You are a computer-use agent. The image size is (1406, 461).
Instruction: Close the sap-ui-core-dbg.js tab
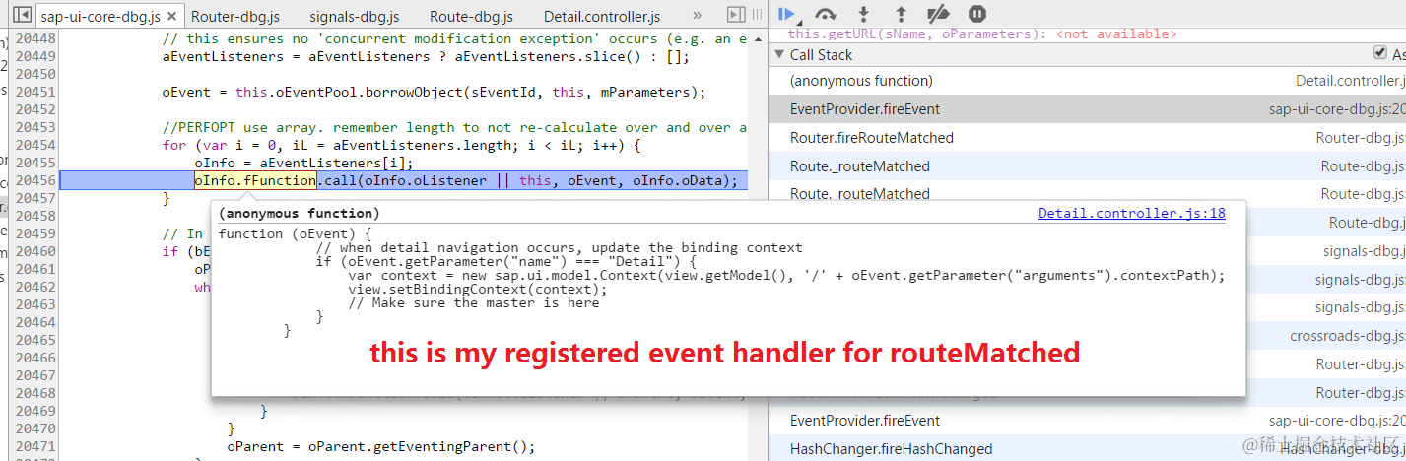coord(171,17)
